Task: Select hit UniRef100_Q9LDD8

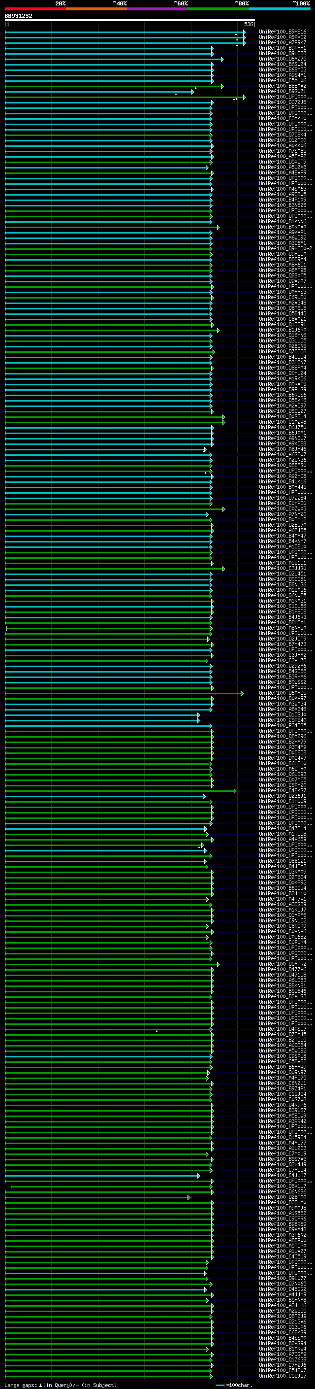Action: click(x=283, y=53)
